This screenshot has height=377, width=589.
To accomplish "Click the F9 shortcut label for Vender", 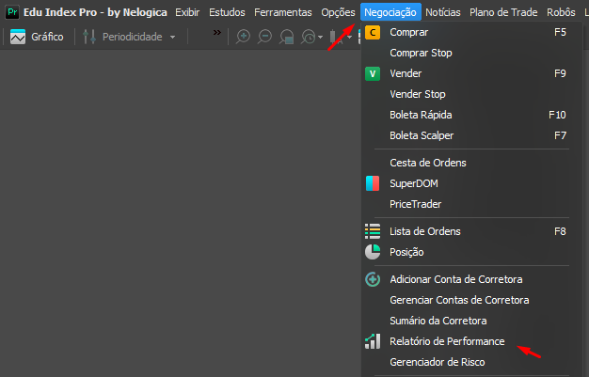I will [560, 73].
